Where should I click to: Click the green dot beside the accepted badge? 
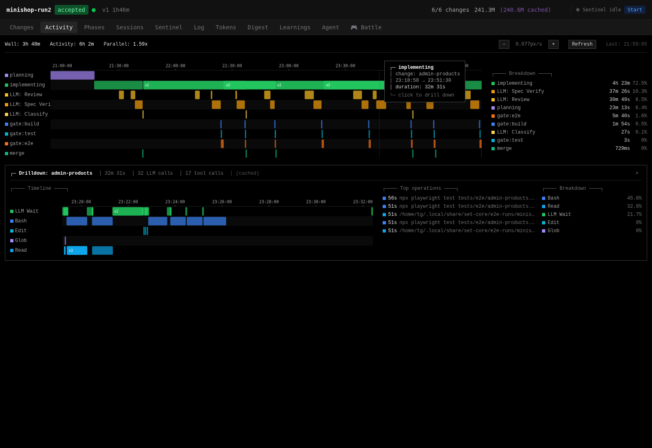click(93, 9)
